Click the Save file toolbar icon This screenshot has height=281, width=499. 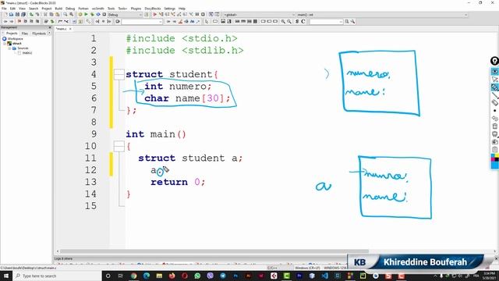(17, 15)
